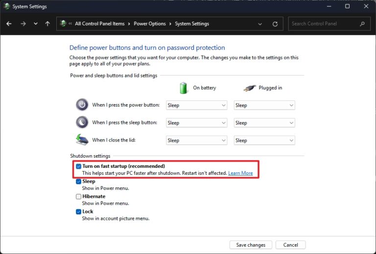
Task: Click the address bar Control Panel icon
Action: click(x=63, y=23)
